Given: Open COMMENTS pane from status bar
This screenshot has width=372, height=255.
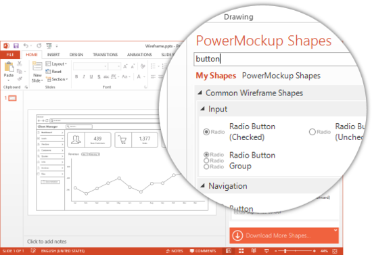Looking at the screenshot, I should (x=203, y=251).
